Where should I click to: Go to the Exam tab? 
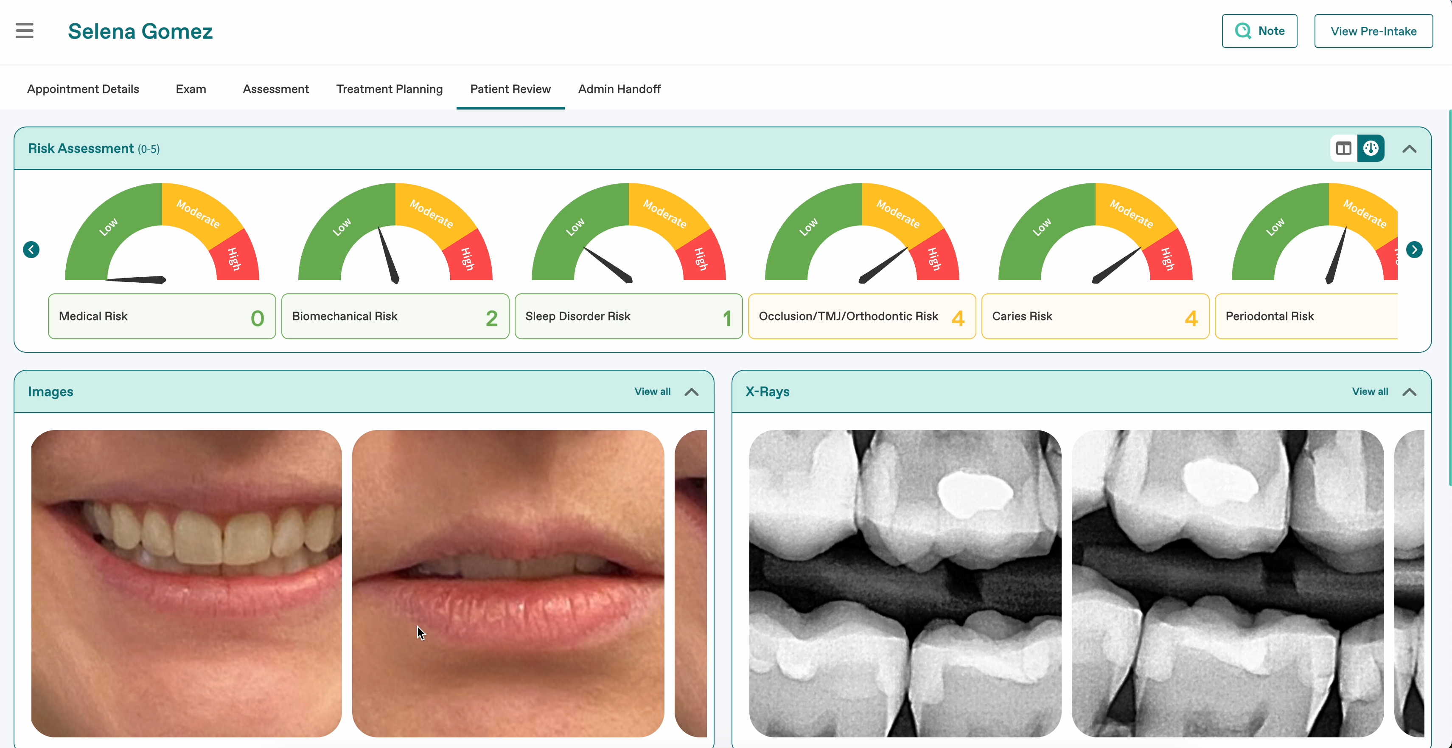(x=191, y=89)
